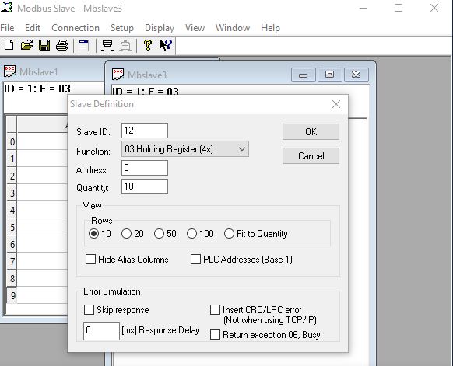
Task: Tick the Skip response checkbox
Action: click(89, 310)
